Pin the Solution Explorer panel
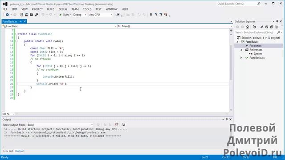 [x=277, y=21]
